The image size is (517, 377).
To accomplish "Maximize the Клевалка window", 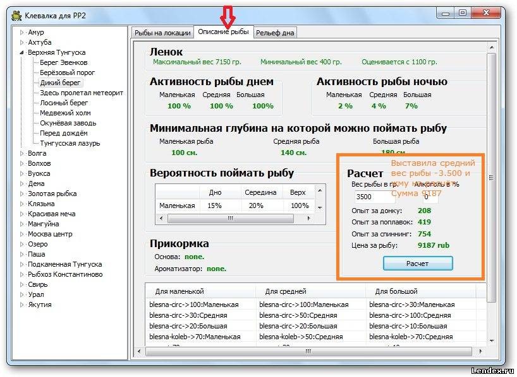I will 463,13.
